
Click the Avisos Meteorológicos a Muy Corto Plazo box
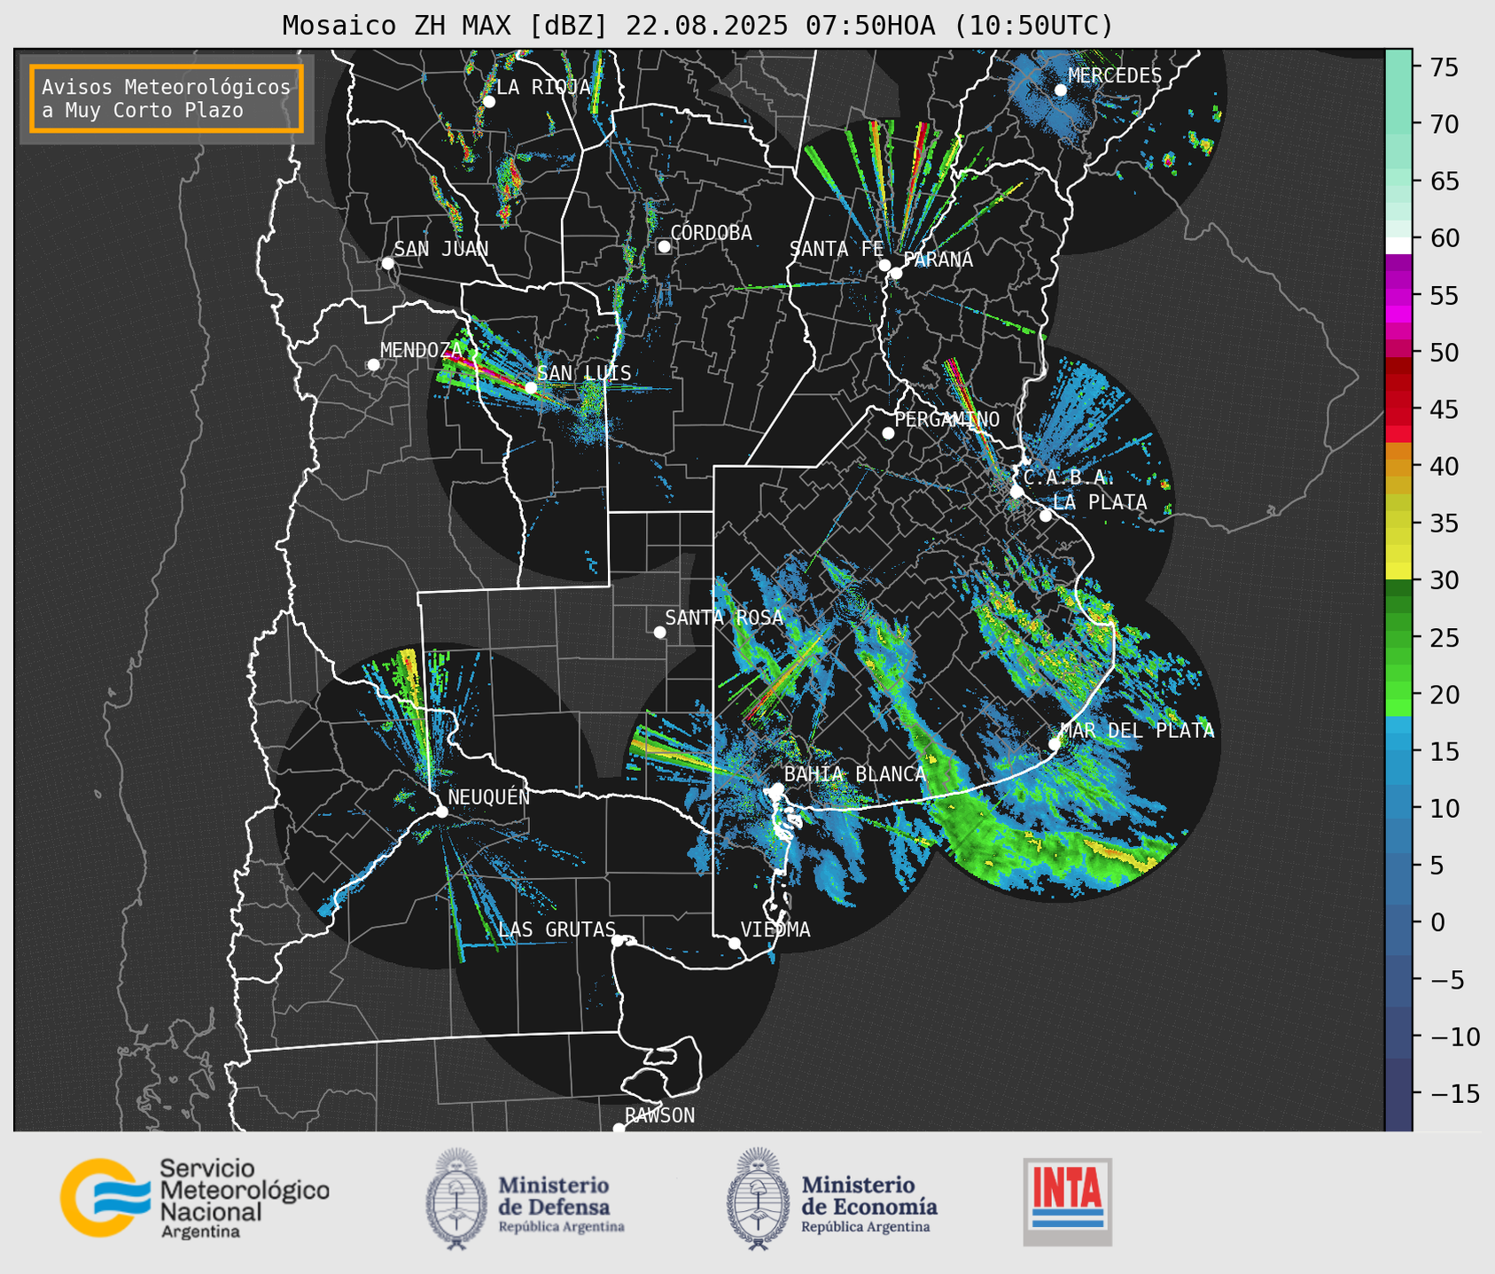tap(167, 98)
